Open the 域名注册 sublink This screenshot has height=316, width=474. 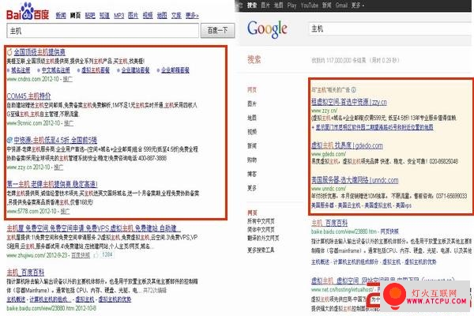click(21, 70)
